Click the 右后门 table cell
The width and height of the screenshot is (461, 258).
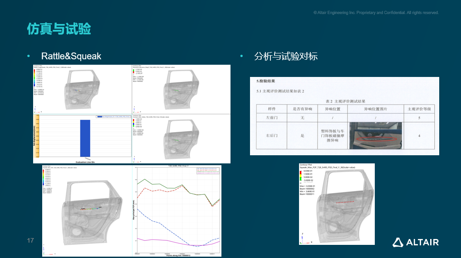(272, 136)
